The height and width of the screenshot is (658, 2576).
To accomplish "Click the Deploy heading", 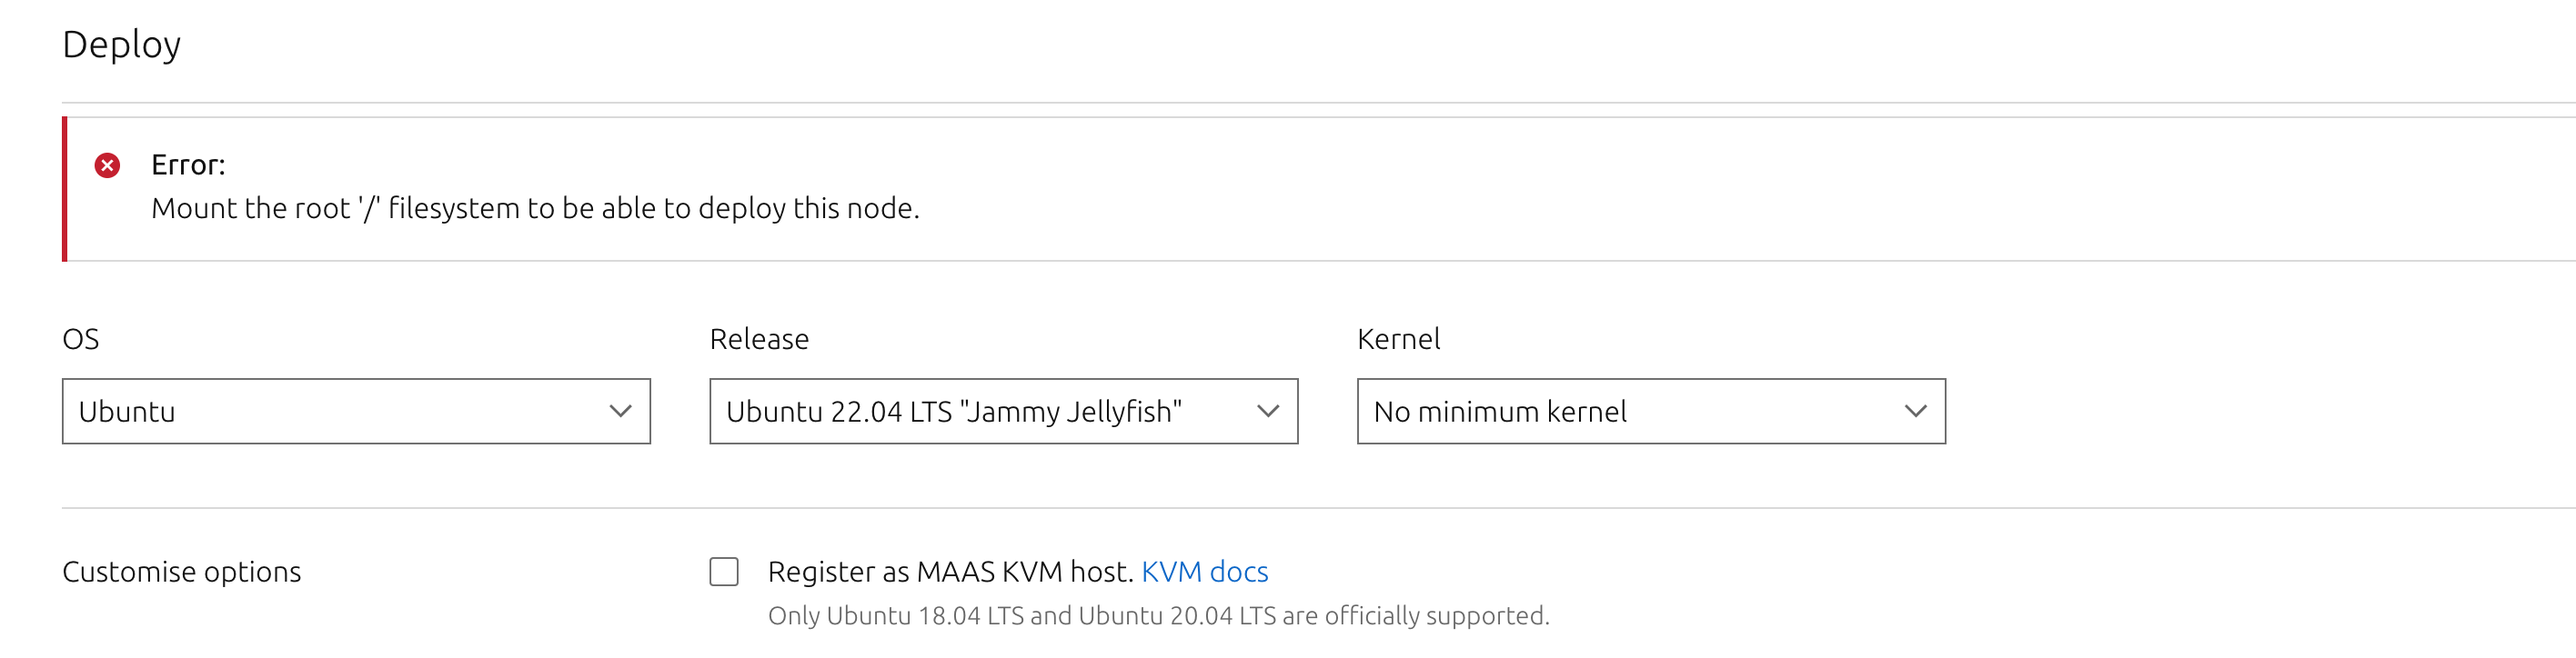I will pyautogui.click(x=121, y=45).
